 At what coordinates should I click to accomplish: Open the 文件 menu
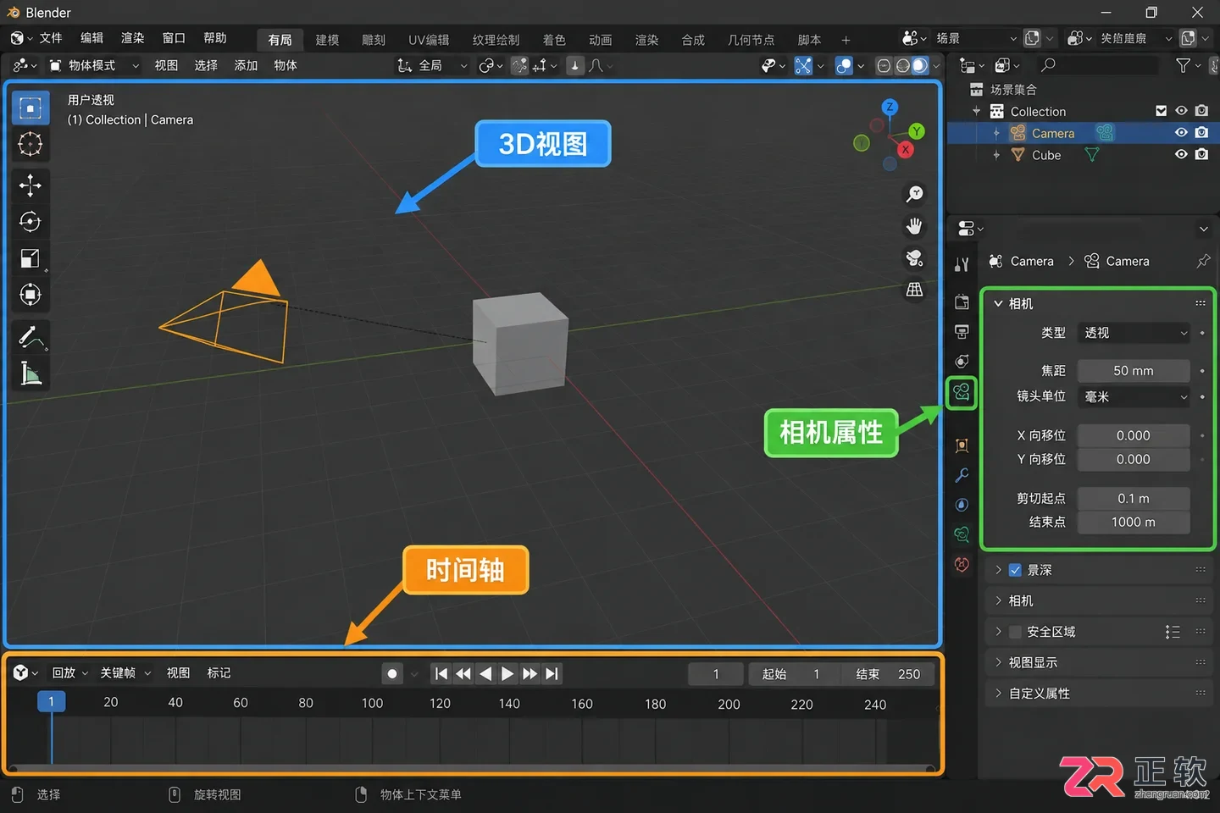coord(51,38)
